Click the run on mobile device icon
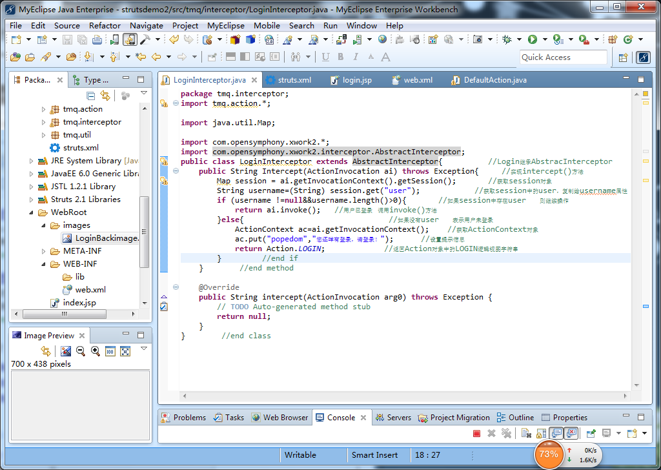 click(115, 39)
